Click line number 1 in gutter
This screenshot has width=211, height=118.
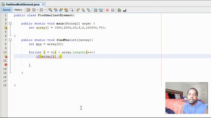(x=6, y=15)
